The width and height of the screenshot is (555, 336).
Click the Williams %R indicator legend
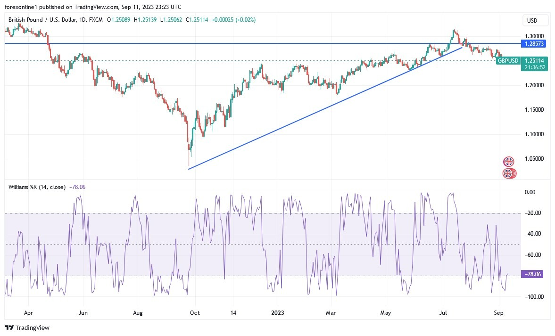(x=37, y=187)
